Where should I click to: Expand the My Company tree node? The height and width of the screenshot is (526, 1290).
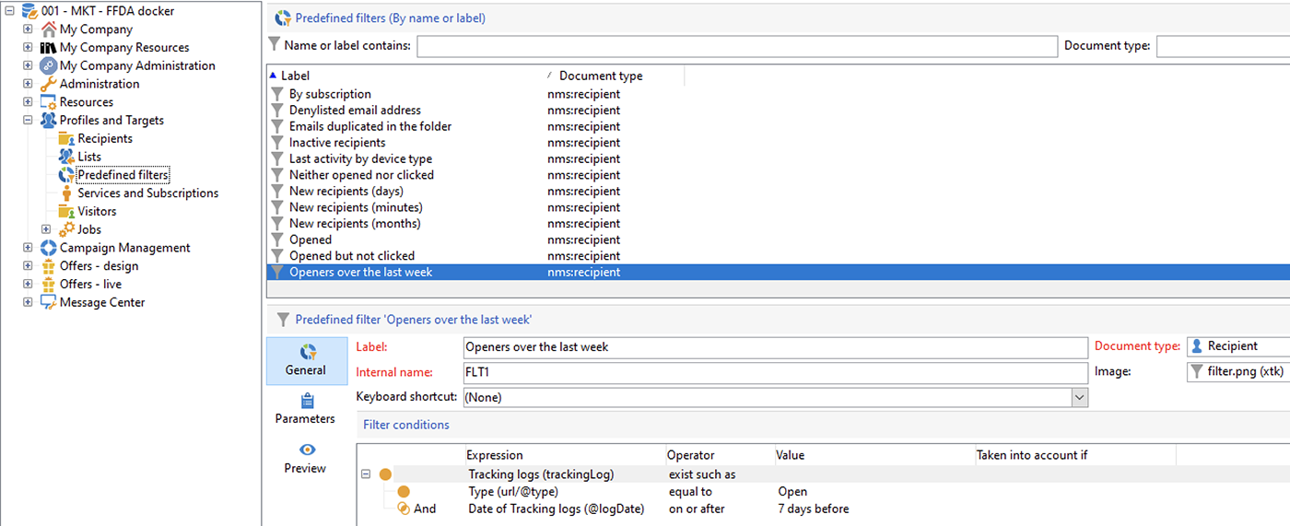pyautogui.click(x=28, y=29)
